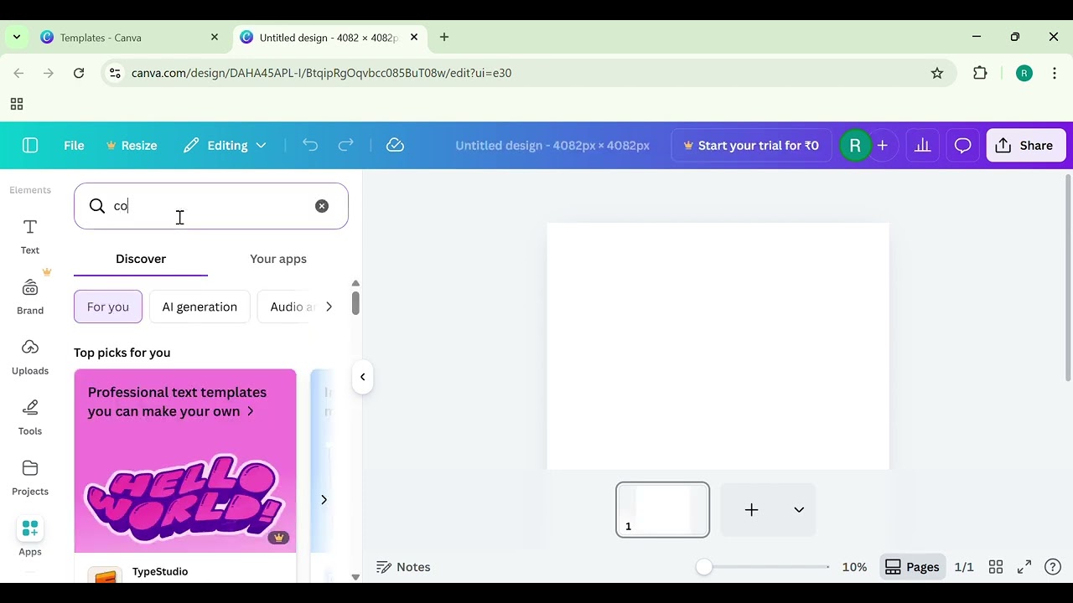Click the Undo arrow
This screenshot has height=603, width=1073.
tap(310, 145)
